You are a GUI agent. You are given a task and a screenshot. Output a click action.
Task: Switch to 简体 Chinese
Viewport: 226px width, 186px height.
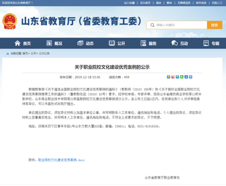[x=159, y=3]
